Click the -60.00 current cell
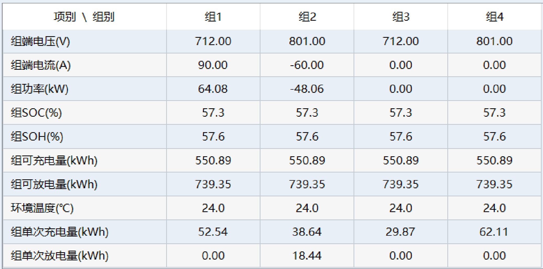Image resolution: width=543 pixels, height=269 pixels. click(x=307, y=65)
